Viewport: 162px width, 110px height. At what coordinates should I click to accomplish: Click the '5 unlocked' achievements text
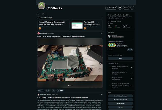110,50
